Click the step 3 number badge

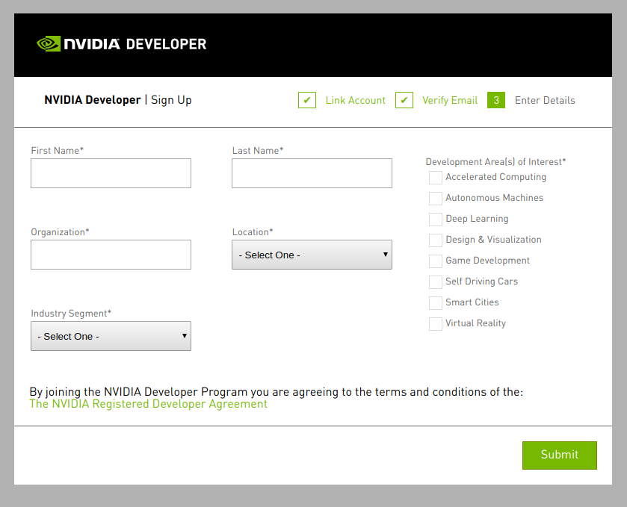(x=496, y=100)
